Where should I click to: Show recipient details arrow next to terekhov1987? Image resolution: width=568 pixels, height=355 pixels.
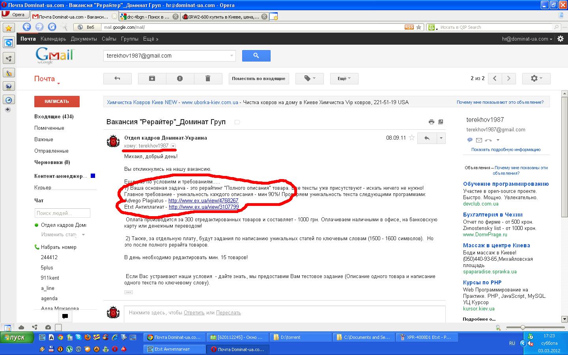[x=173, y=146]
